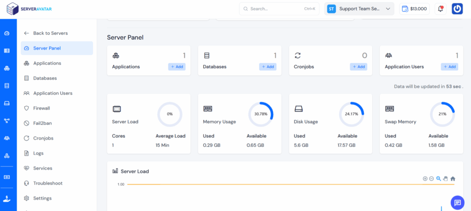This screenshot has height=211, width=471.
Task: Click the chart zoom-in plus icon
Action: click(x=425, y=178)
